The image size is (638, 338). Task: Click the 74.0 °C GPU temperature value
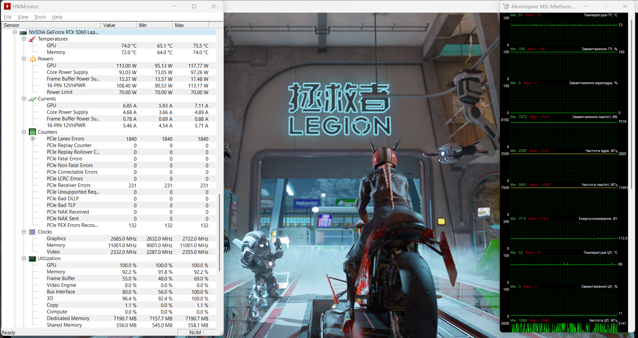point(129,46)
